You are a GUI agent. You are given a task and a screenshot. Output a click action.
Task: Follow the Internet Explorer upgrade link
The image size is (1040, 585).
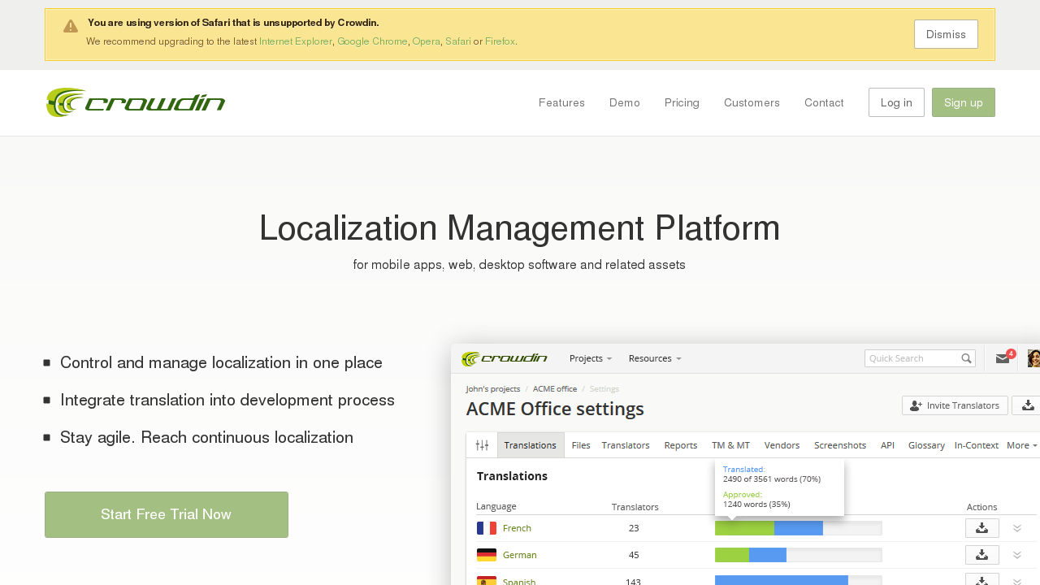click(296, 41)
